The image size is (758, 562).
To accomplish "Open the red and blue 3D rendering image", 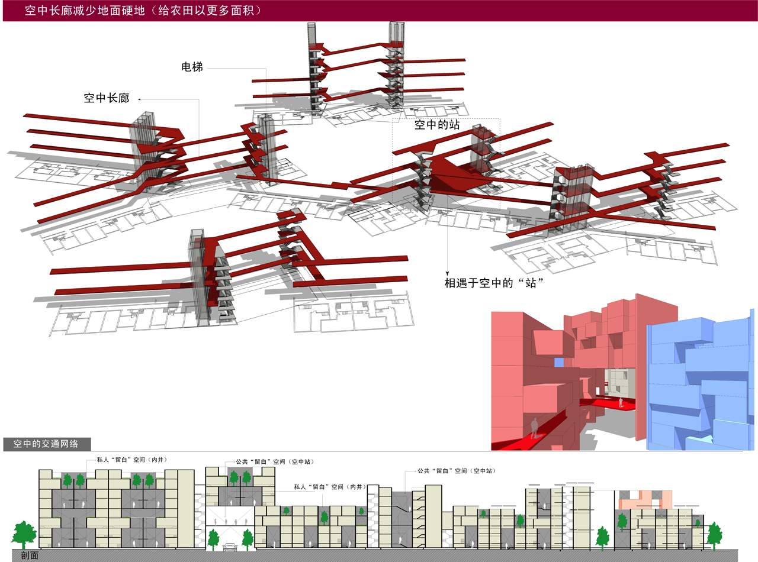I will pos(622,373).
